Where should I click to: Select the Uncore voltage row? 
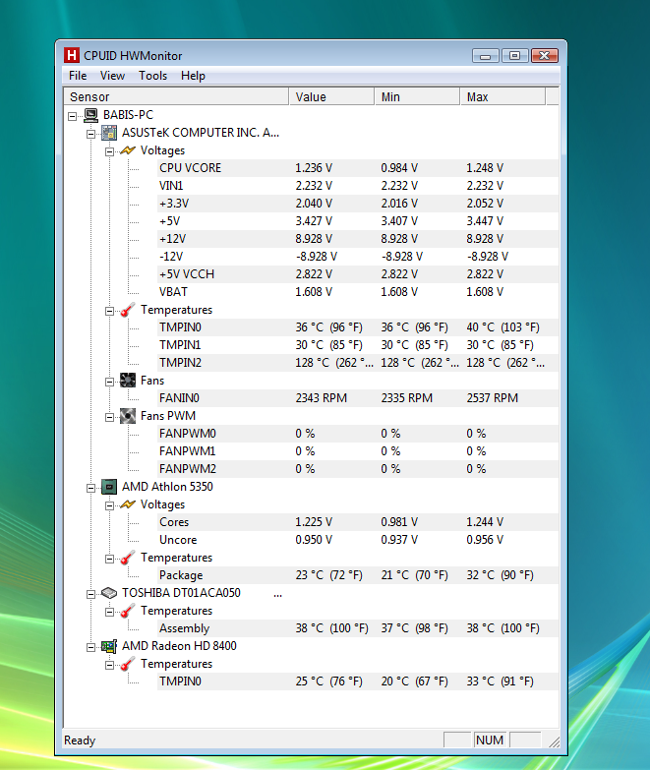pos(358,540)
